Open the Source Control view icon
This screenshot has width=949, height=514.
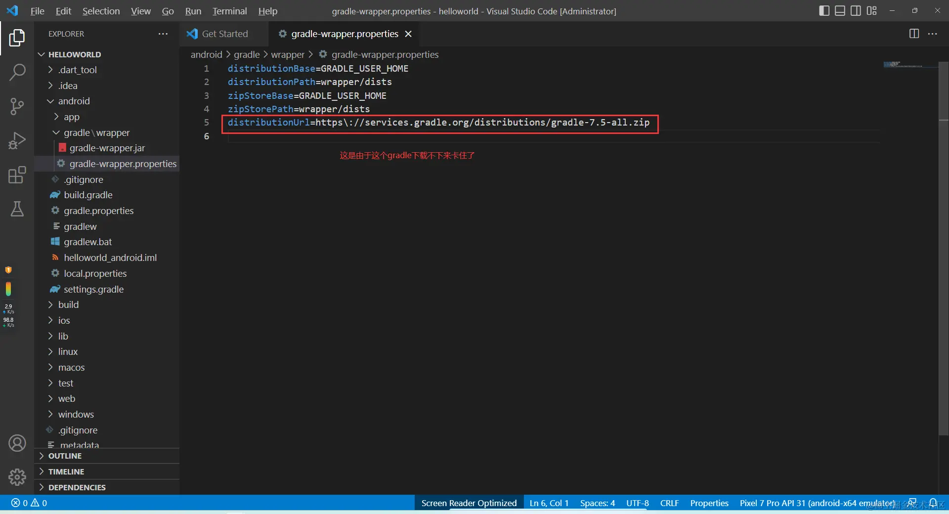click(17, 106)
